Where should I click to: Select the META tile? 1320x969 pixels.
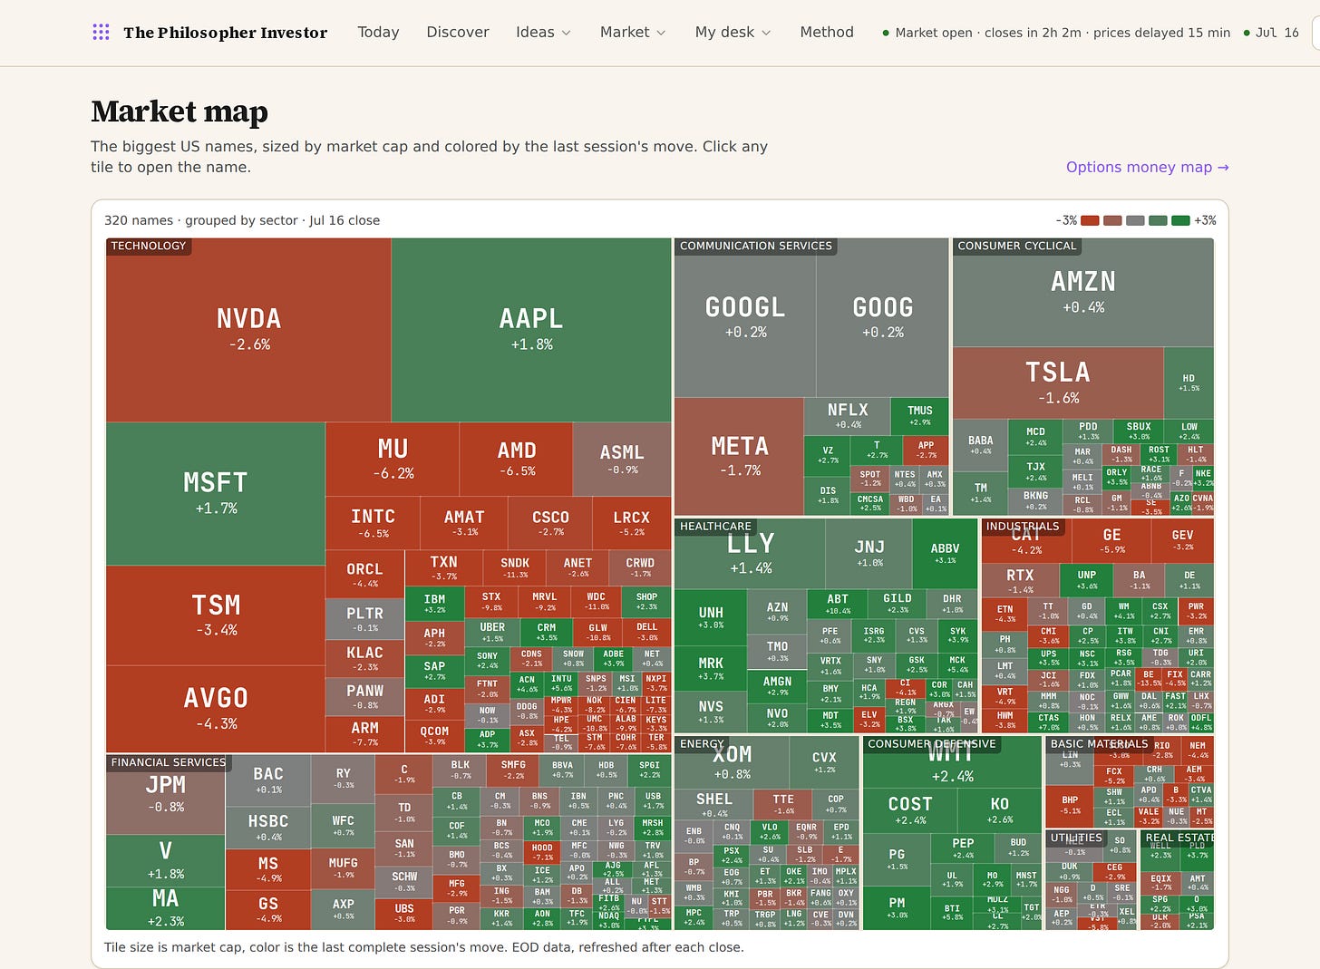[739, 456]
